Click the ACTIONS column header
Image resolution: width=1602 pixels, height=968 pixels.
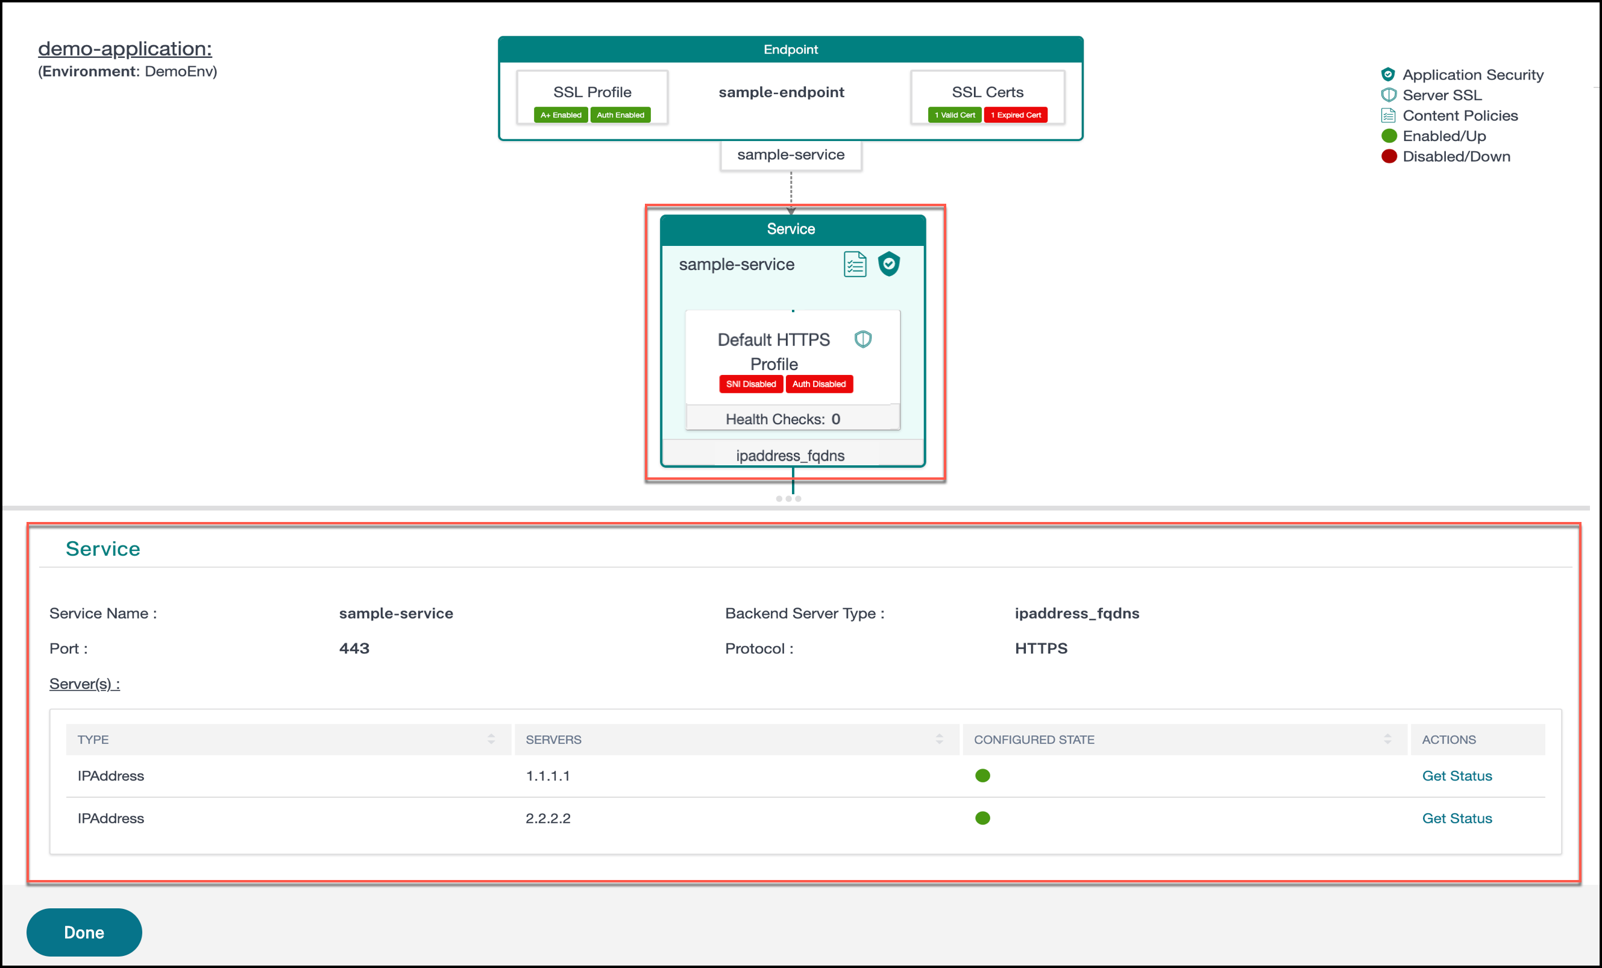1478,739
